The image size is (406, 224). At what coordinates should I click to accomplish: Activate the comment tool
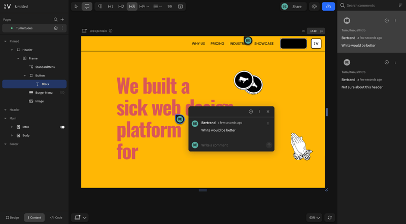(x=87, y=7)
